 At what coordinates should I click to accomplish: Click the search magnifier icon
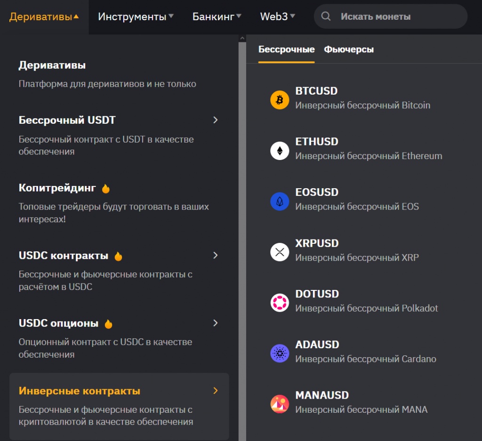(x=326, y=16)
